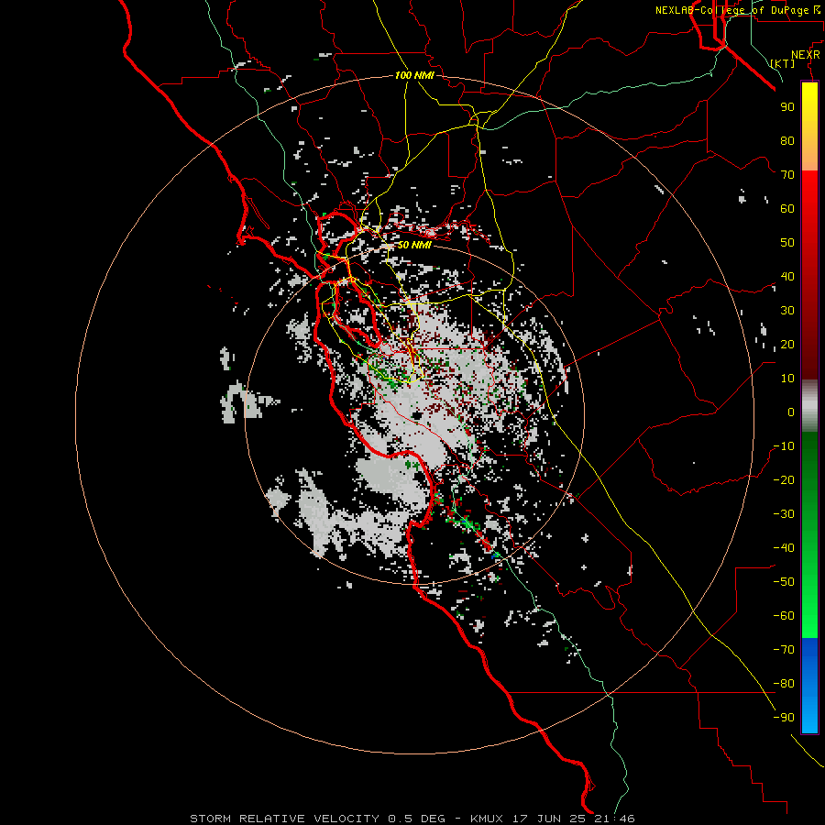Click the "50" scale value
The height and width of the screenshot is (825, 825).
click(x=787, y=243)
